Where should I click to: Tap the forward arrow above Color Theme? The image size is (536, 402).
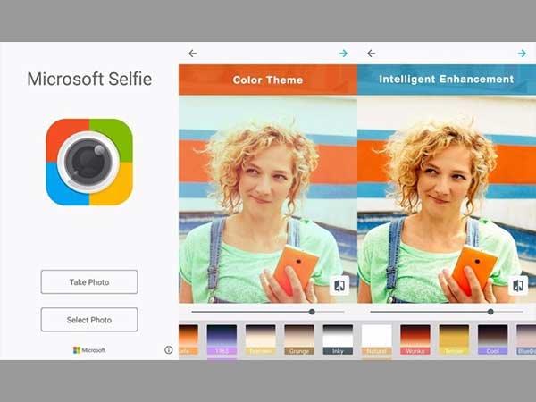(343, 54)
